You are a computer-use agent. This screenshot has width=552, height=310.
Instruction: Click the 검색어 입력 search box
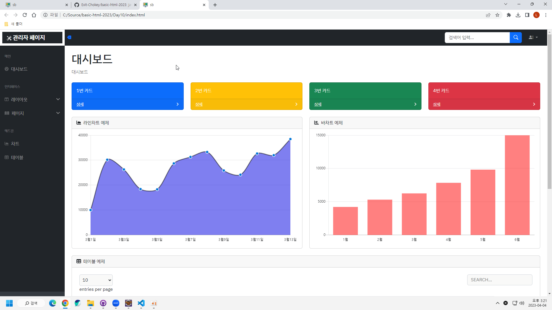click(477, 38)
